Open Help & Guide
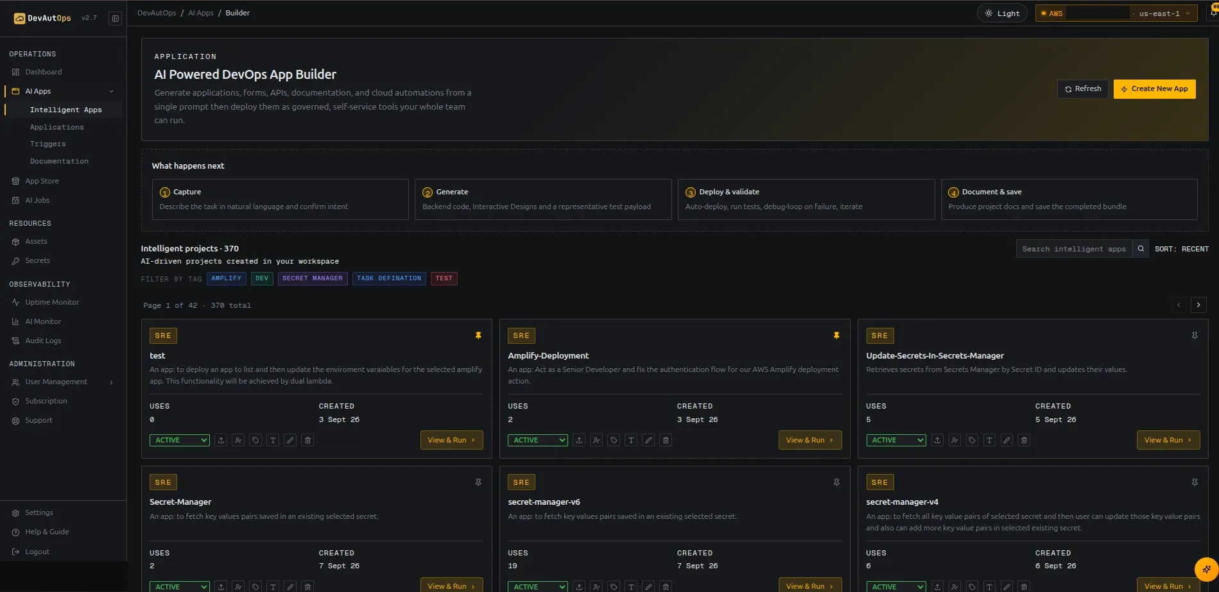This screenshot has width=1219, height=592. [47, 532]
